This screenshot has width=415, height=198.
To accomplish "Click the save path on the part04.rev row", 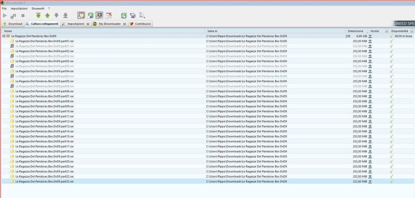I will coord(246,76).
